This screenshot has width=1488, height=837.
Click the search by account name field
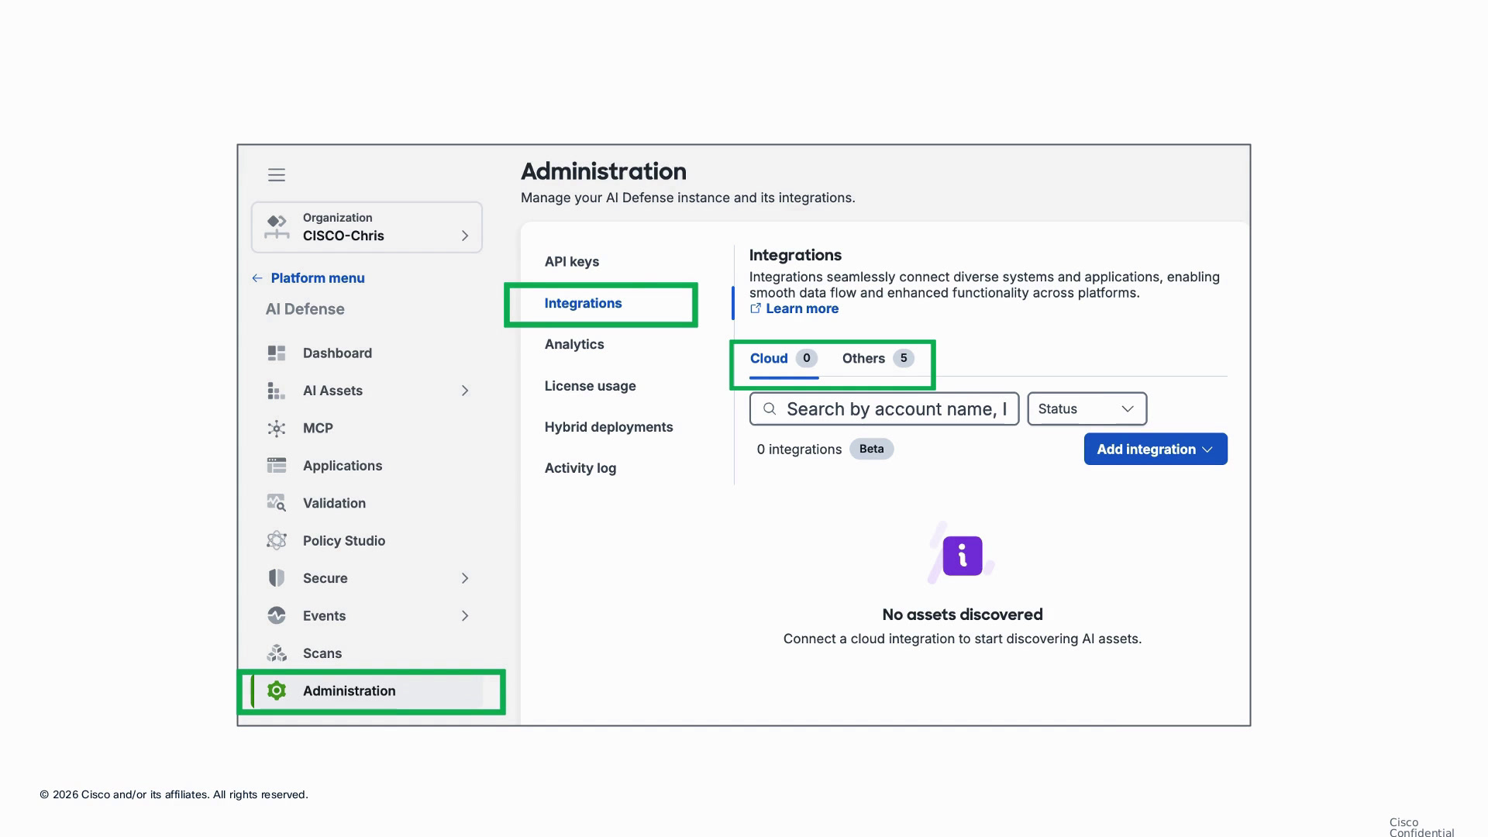pos(884,409)
